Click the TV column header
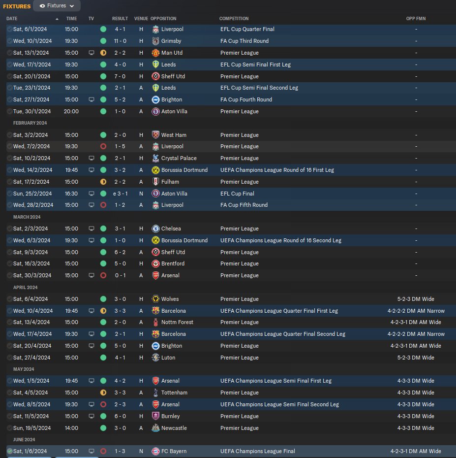Viewport: 456px width, 458px height. click(x=91, y=18)
